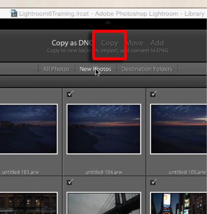Toggle checkbox above the bridge photo
Image resolution: width=207 pixels, height=214 pixels.
point(70,182)
